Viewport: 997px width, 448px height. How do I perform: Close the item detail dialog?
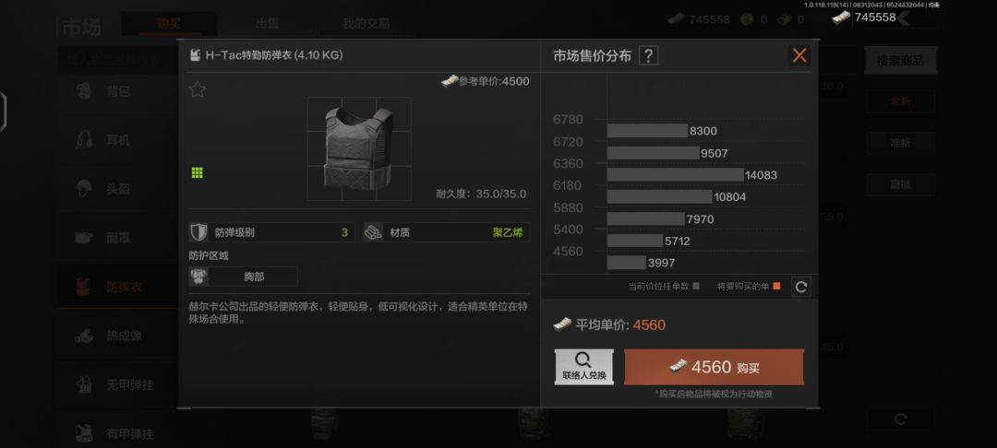(x=799, y=55)
